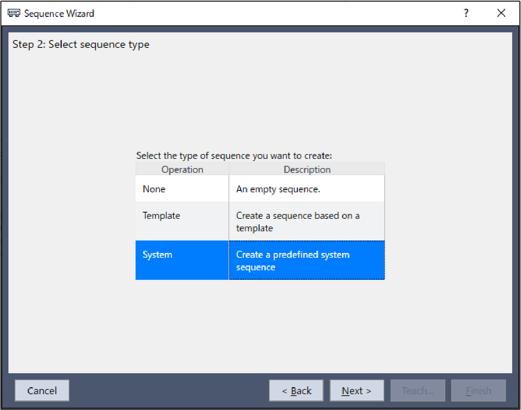Click 'Create a sequence based on a template' description
521x410 pixels.
tap(307, 221)
